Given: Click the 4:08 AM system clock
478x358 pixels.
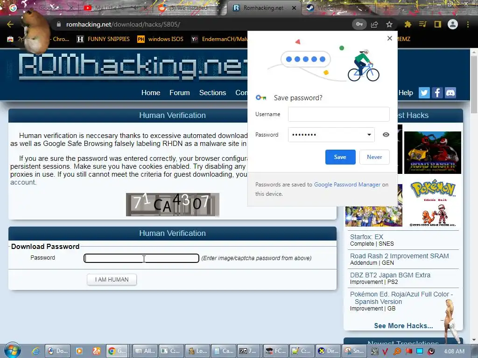Looking at the screenshot, I should (x=454, y=351).
